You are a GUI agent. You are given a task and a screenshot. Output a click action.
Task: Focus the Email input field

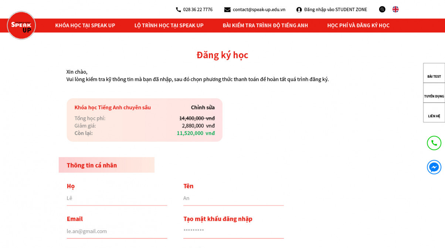(x=117, y=231)
